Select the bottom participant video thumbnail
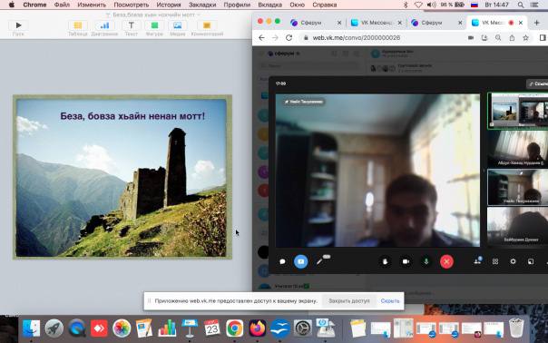Image resolution: width=548 pixels, height=343 pixels. pyautogui.click(x=518, y=226)
